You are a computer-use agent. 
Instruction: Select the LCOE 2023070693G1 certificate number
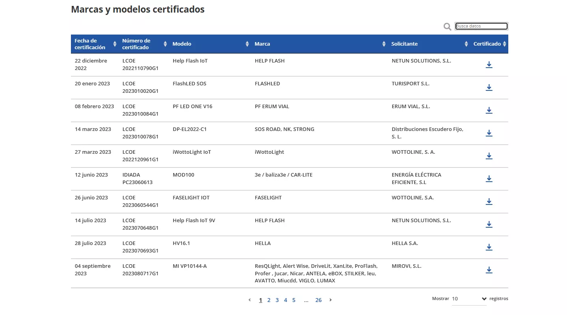(140, 247)
